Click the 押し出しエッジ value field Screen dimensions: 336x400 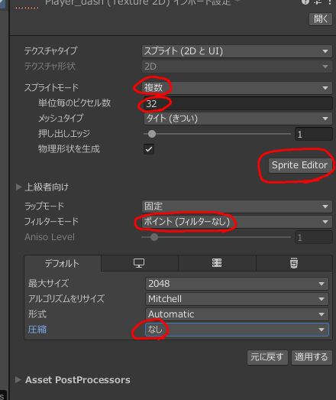[314, 134]
